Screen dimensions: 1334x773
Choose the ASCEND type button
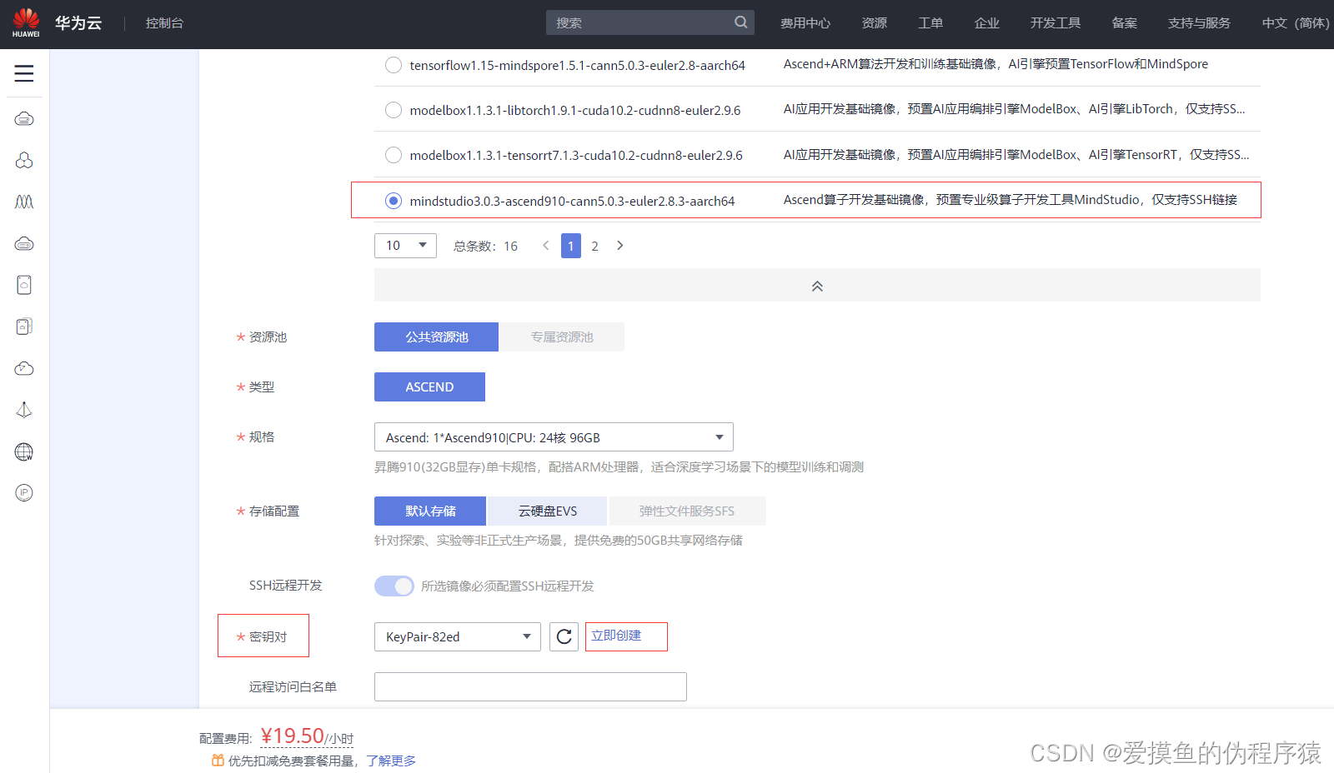pos(429,387)
